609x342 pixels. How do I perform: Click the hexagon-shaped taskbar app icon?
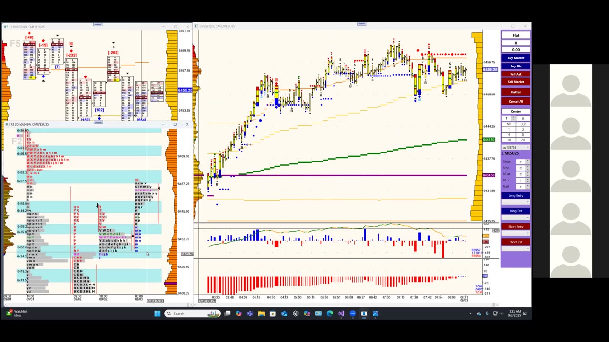click(295, 313)
